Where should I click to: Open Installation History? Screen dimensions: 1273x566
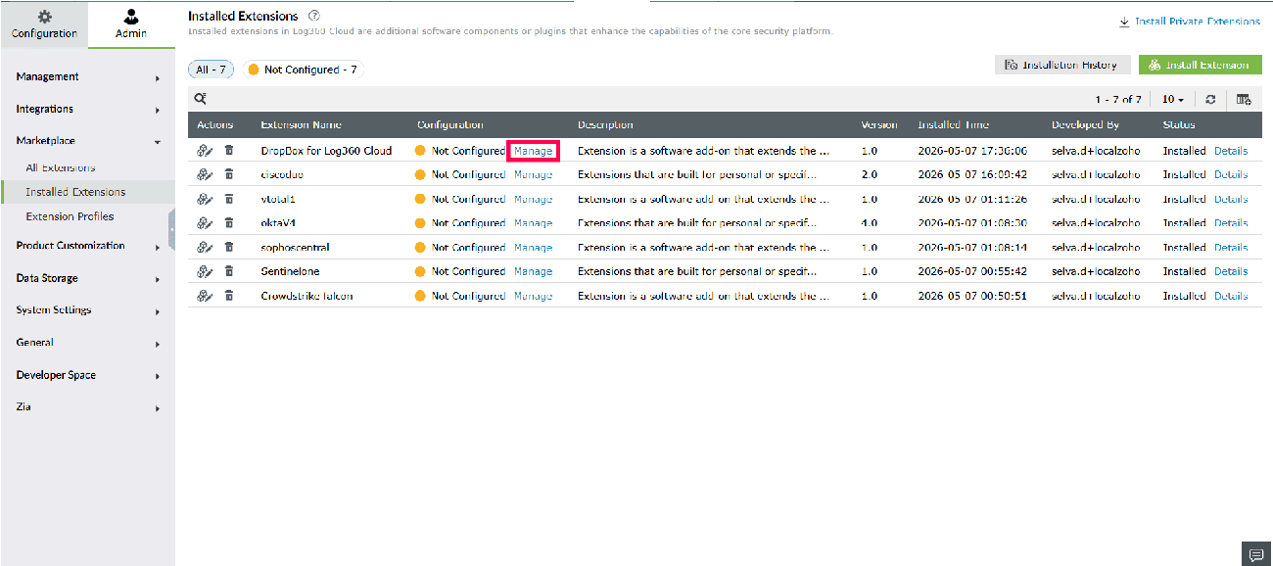pos(1062,65)
